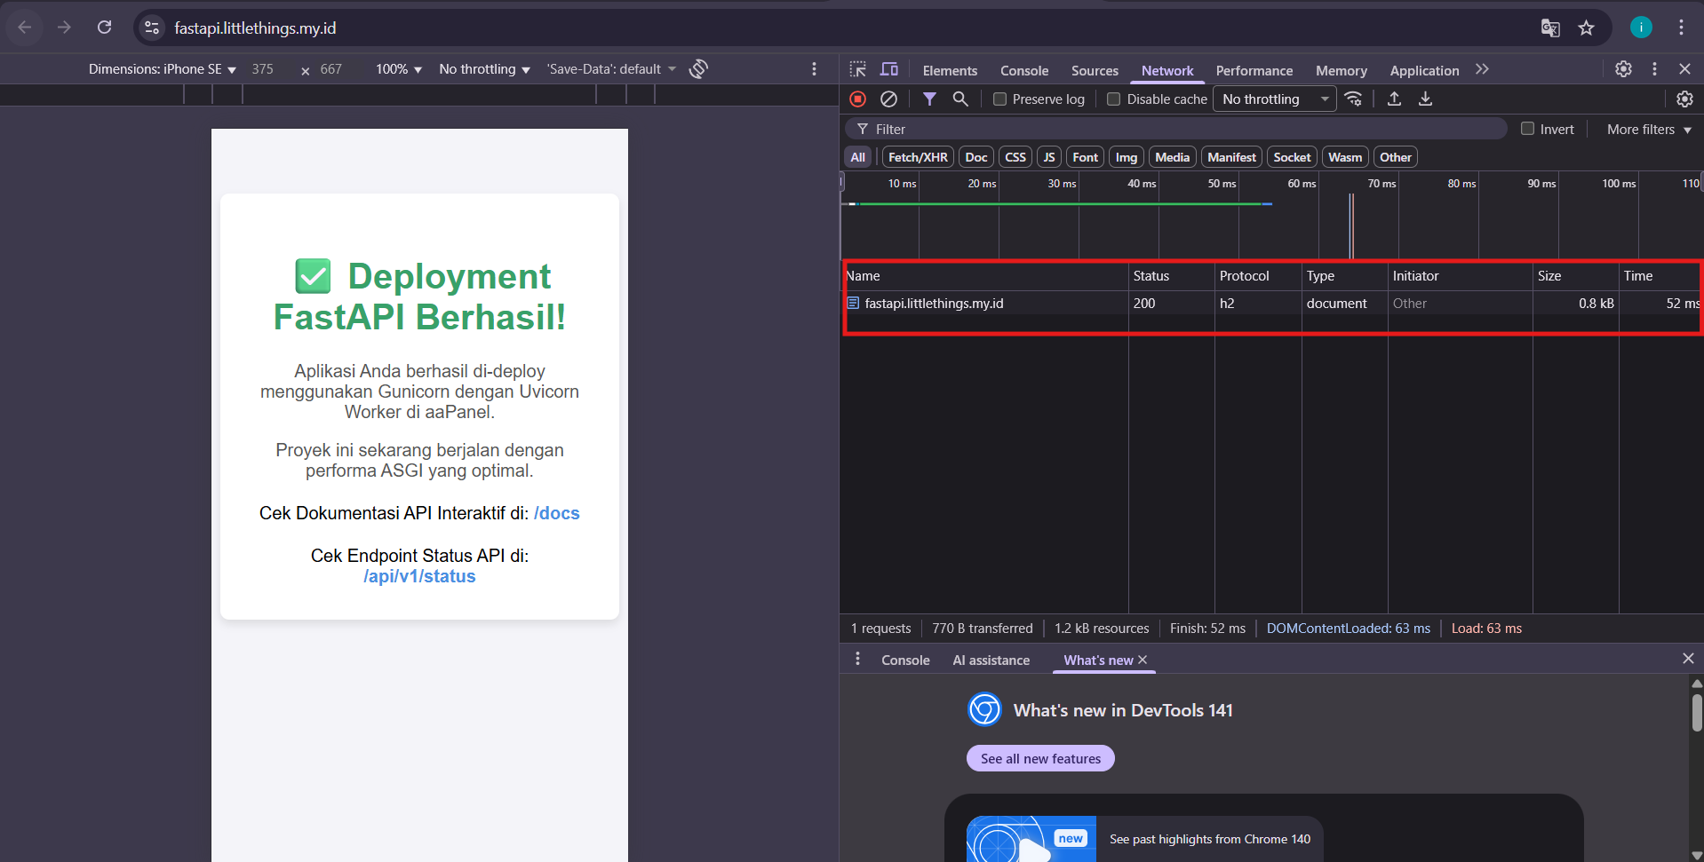Enable Preserve log checkbox

point(999,99)
